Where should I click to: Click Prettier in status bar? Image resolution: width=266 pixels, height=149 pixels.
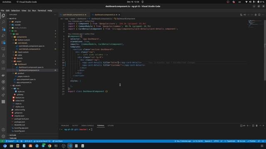point(251,141)
